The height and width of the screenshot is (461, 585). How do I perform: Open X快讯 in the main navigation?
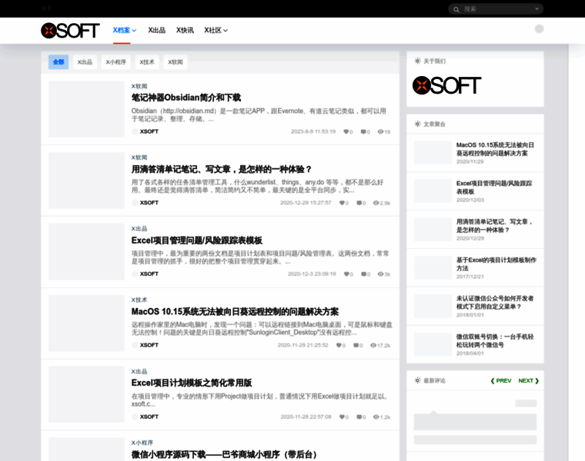click(x=185, y=30)
